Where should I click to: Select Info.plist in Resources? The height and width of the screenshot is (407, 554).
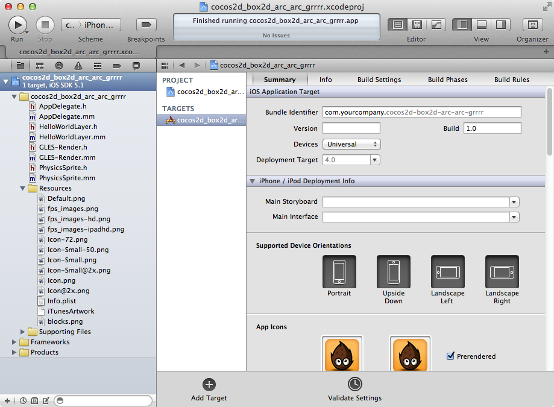click(62, 301)
